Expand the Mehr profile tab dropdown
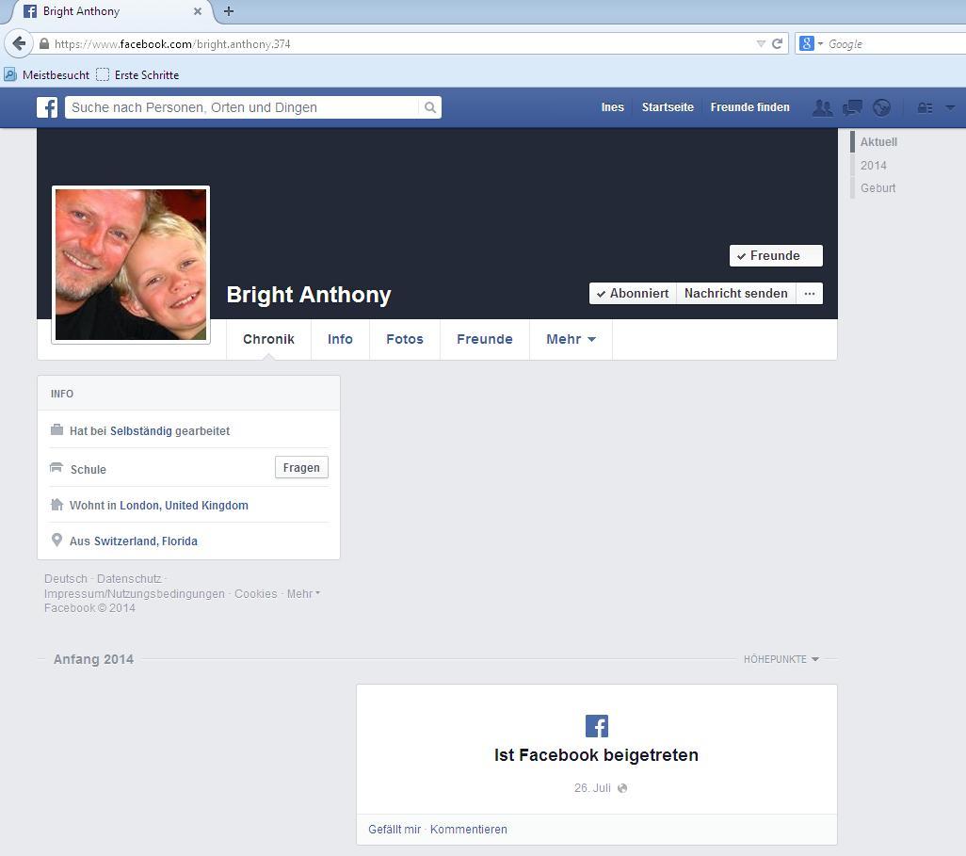The height and width of the screenshot is (856, 966). pos(571,339)
